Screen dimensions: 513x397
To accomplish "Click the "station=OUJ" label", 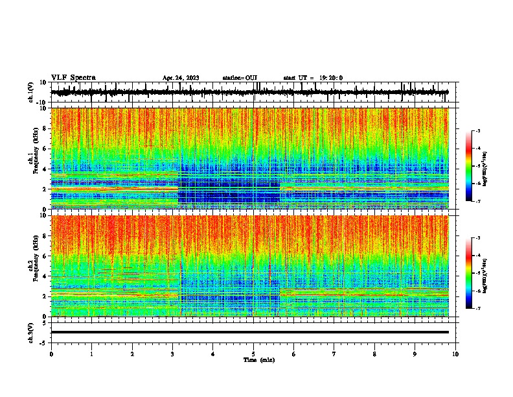I will tap(240, 78).
